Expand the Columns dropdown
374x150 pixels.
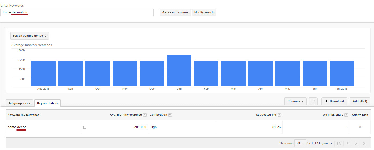[x=295, y=101]
